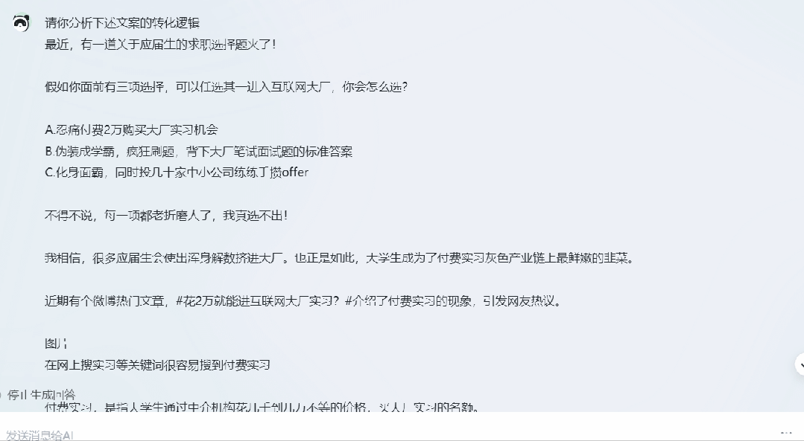Viewport: 804px width, 441px height.
Task: Click the prompt title 请你分析下述文案的转化逻辑
Action: coord(122,23)
